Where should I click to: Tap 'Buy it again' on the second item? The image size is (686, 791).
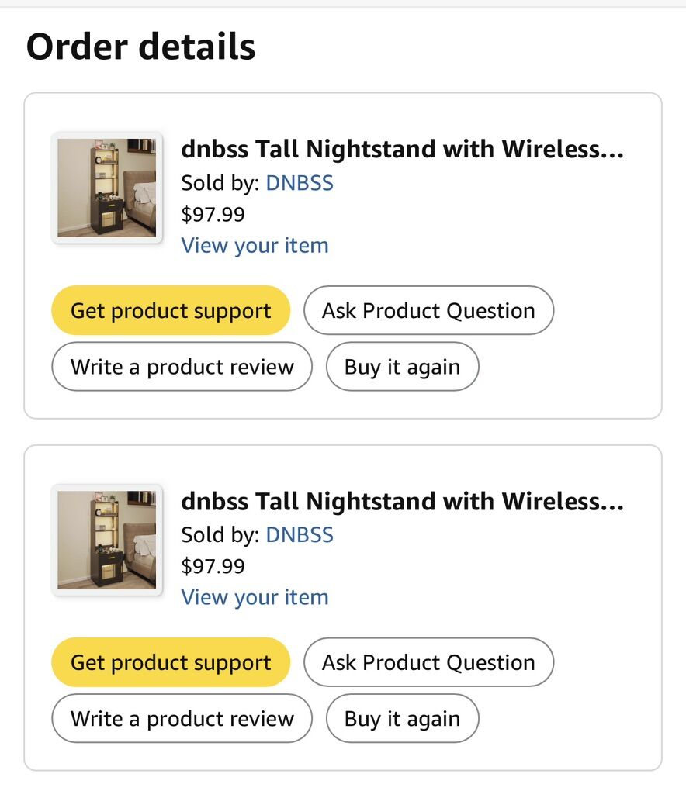[x=402, y=719]
